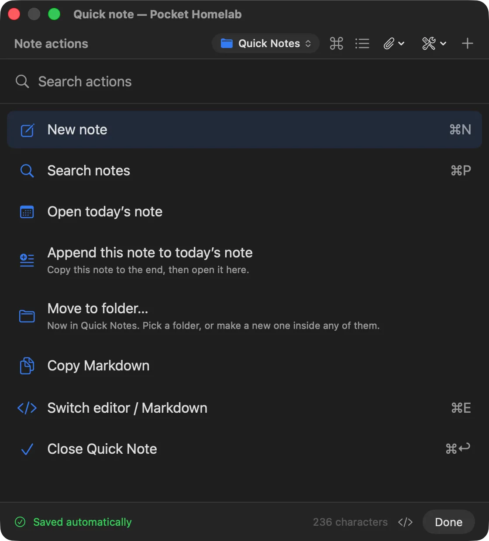Close the window with the red button
Screen dimensions: 489x541
point(14,14)
